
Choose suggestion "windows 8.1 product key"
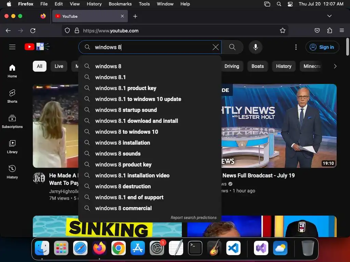[x=150, y=88]
